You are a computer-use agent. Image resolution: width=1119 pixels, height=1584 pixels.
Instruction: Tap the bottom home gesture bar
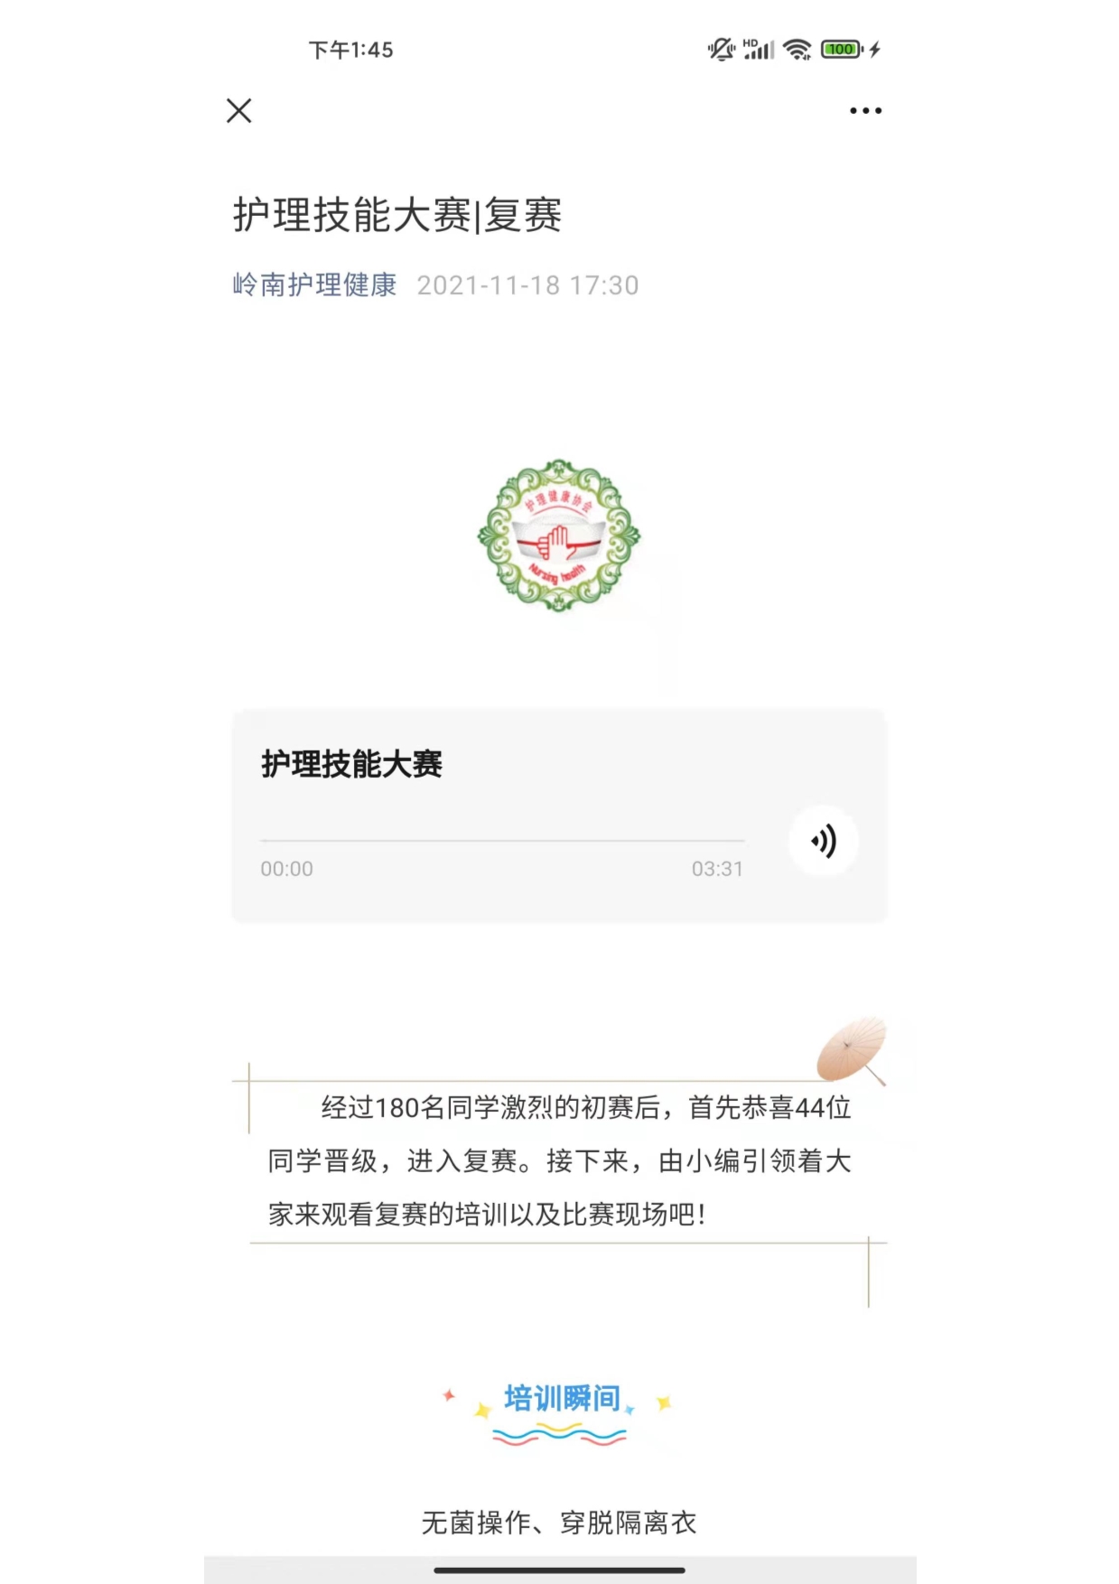tap(559, 1570)
